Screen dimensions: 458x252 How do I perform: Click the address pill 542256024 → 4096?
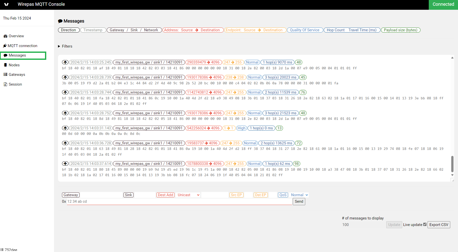(x=203, y=128)
